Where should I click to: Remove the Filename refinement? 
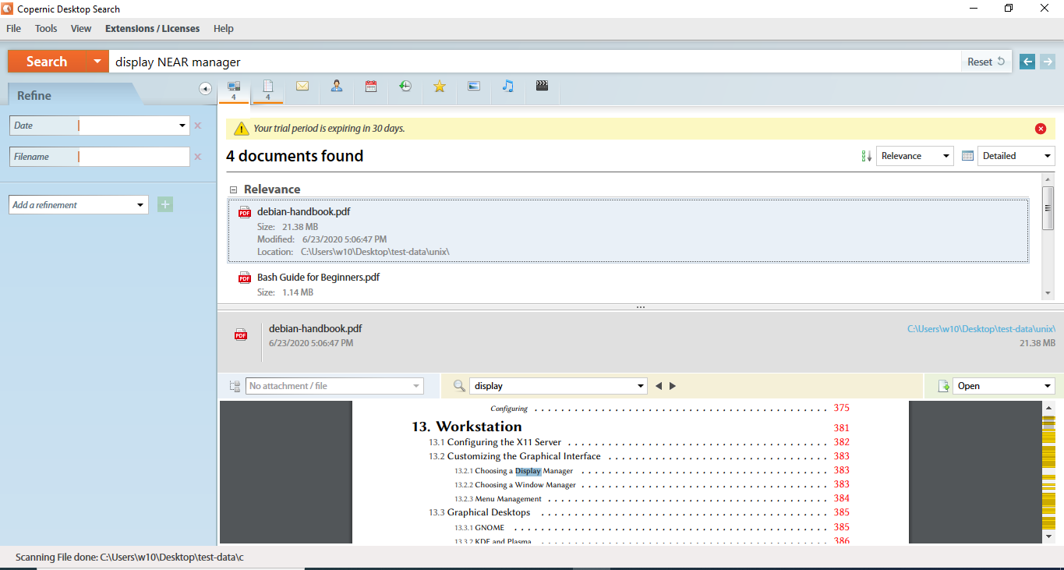(198, 157)
